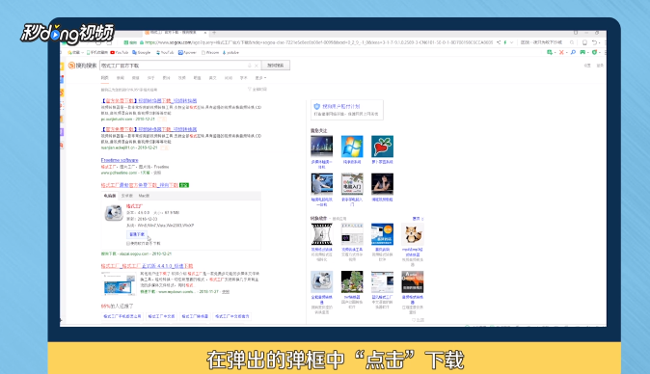The image size is (650, 374).
Task: Open the all-time filter option above results
Action: tap(257, 89)
